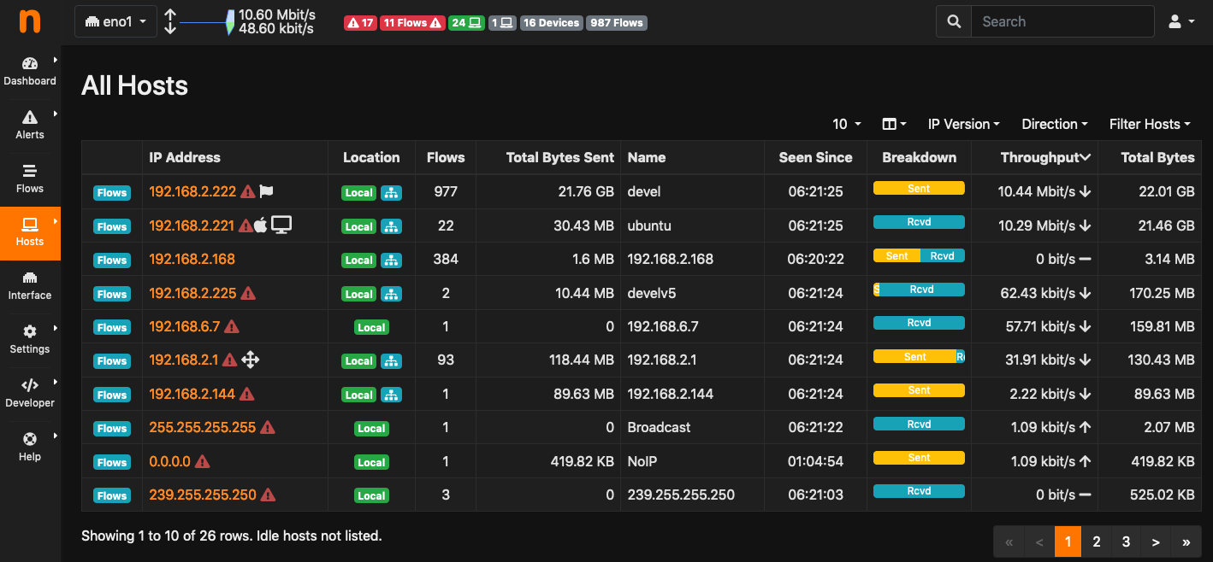
Task: Open the user account dropdown
Action: click(1181, 22)
